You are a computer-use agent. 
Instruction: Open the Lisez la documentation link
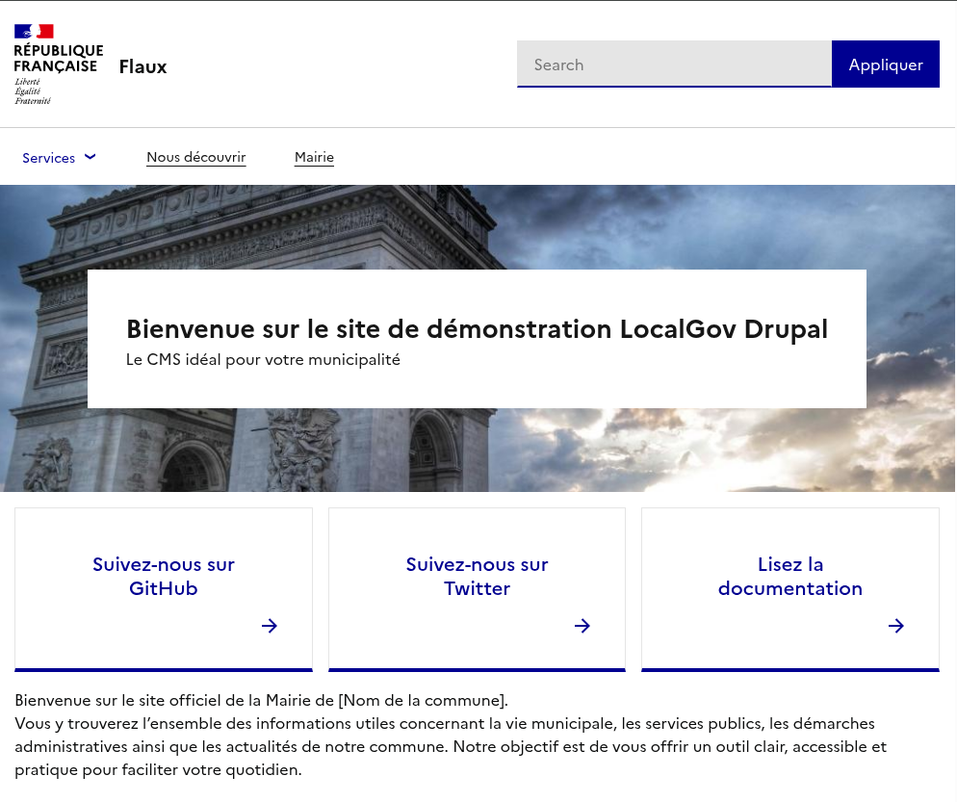point(789,576)
